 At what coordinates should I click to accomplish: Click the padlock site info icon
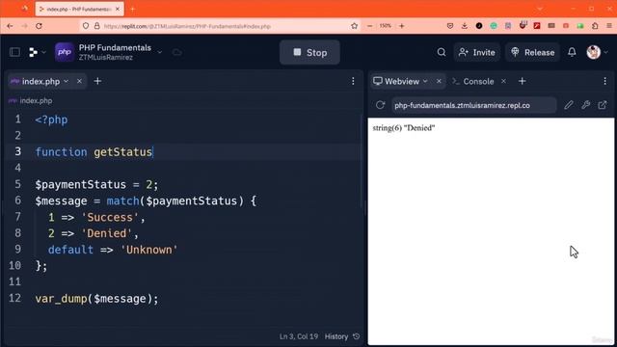pyautogui.click(x=96, y=26)
